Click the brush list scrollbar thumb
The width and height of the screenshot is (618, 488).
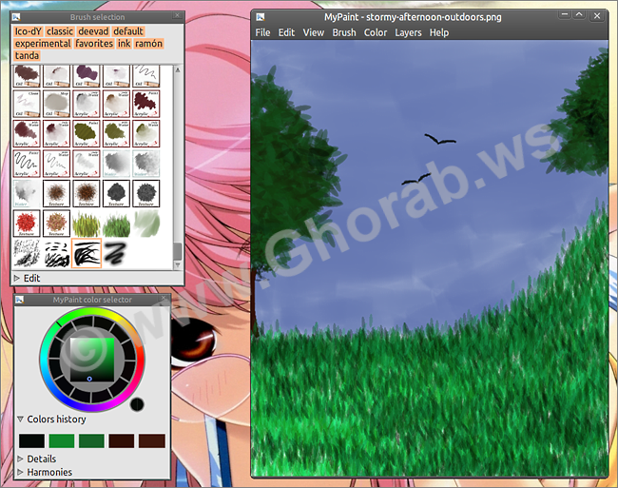pos(178,251)
